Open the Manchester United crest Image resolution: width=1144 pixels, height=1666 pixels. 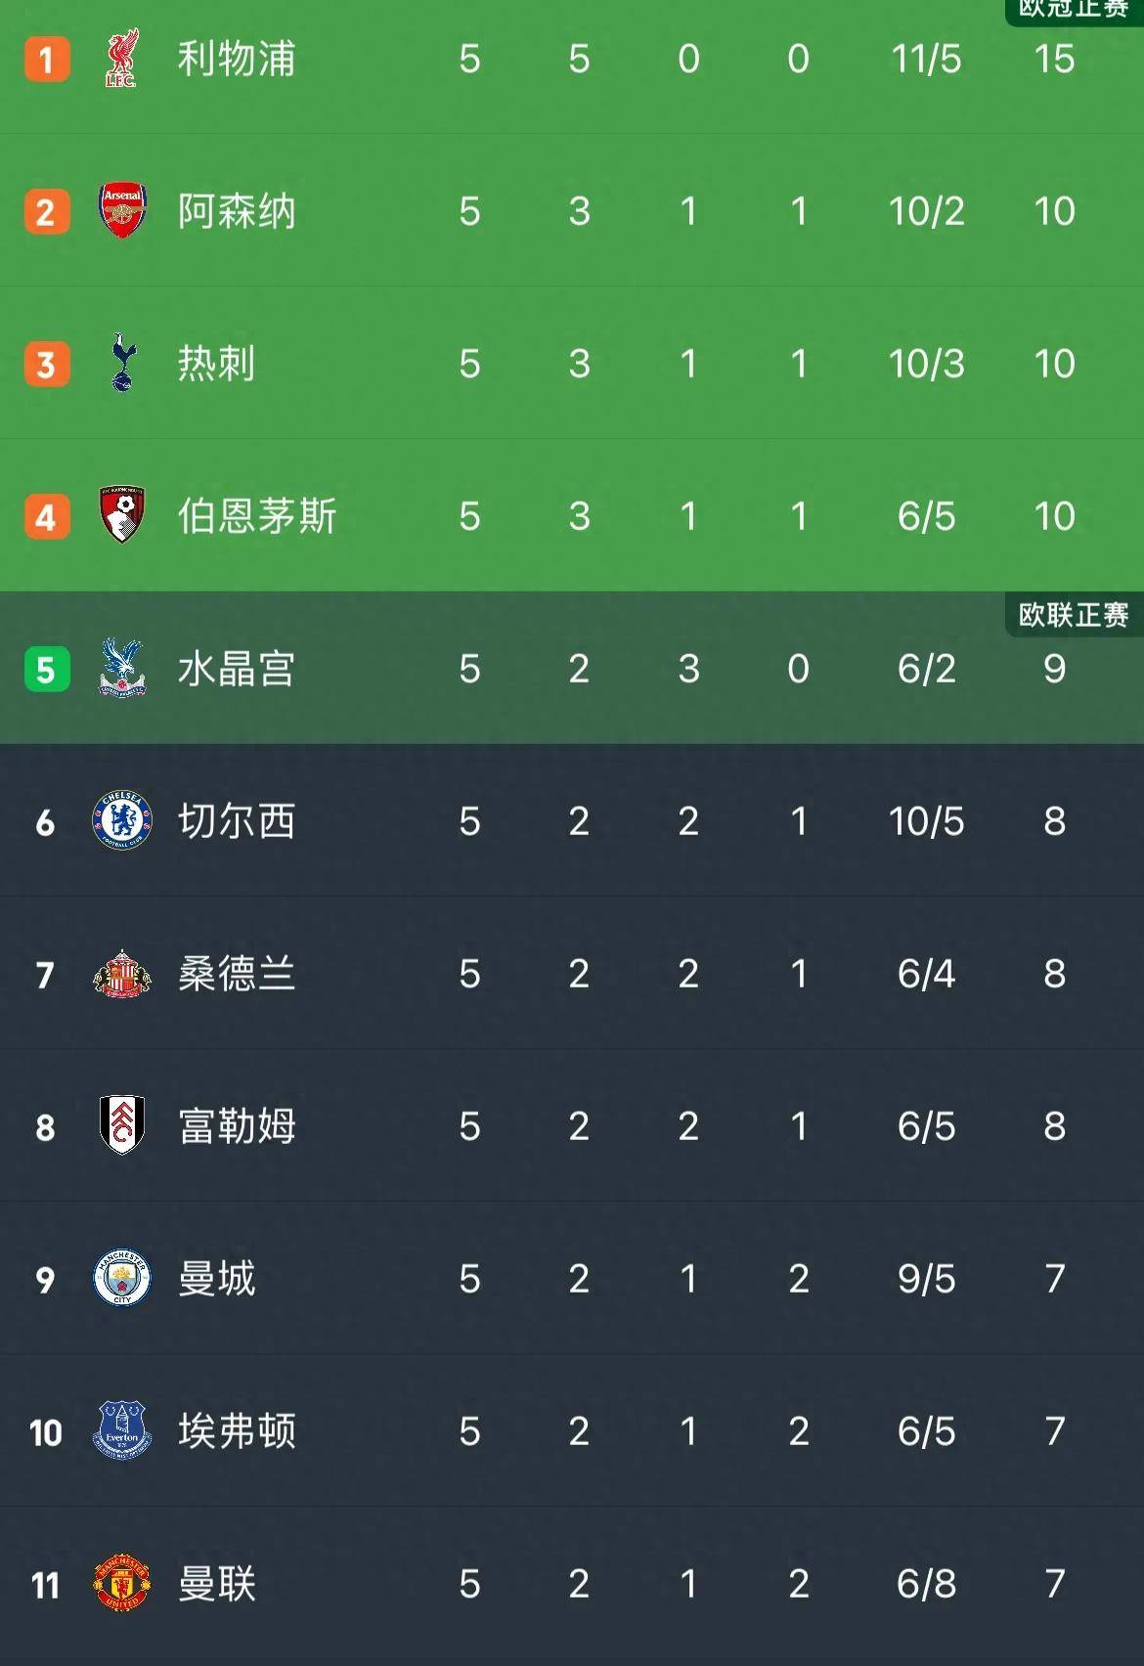pyautogui.click(x=122, y=1583)
